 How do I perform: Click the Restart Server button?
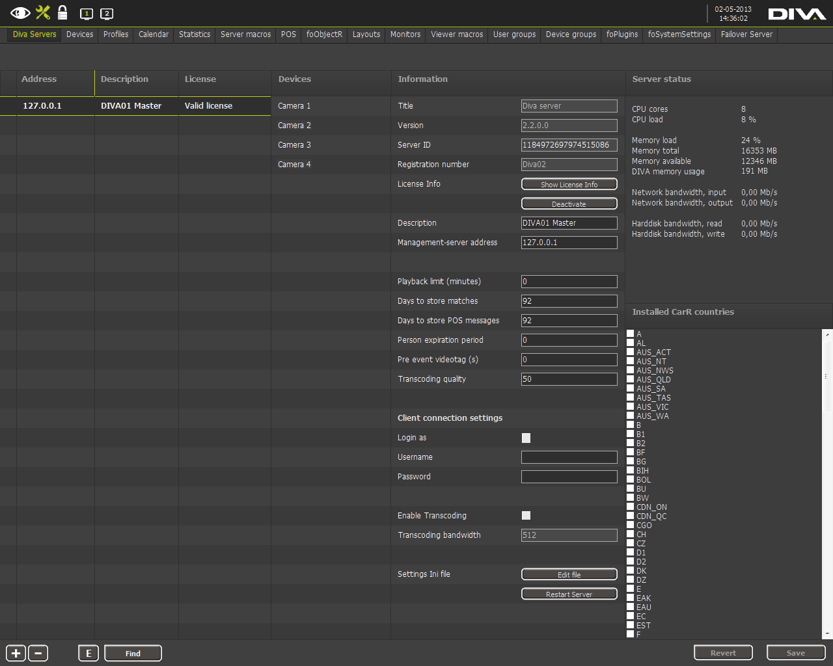click(x=569, y=594)
